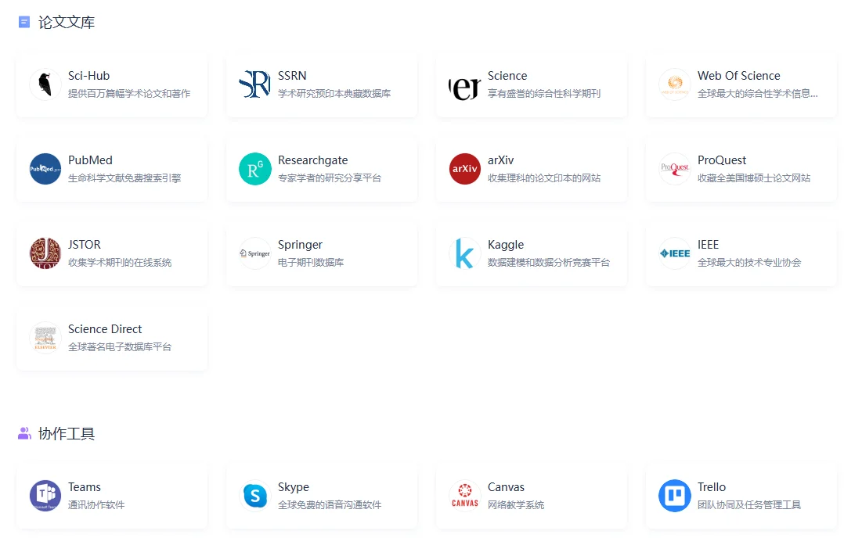Click description 全球最大的综合性学术信息...
Image resolution: width=844 pixels, height=538 pixels.
tap(758, 94)
